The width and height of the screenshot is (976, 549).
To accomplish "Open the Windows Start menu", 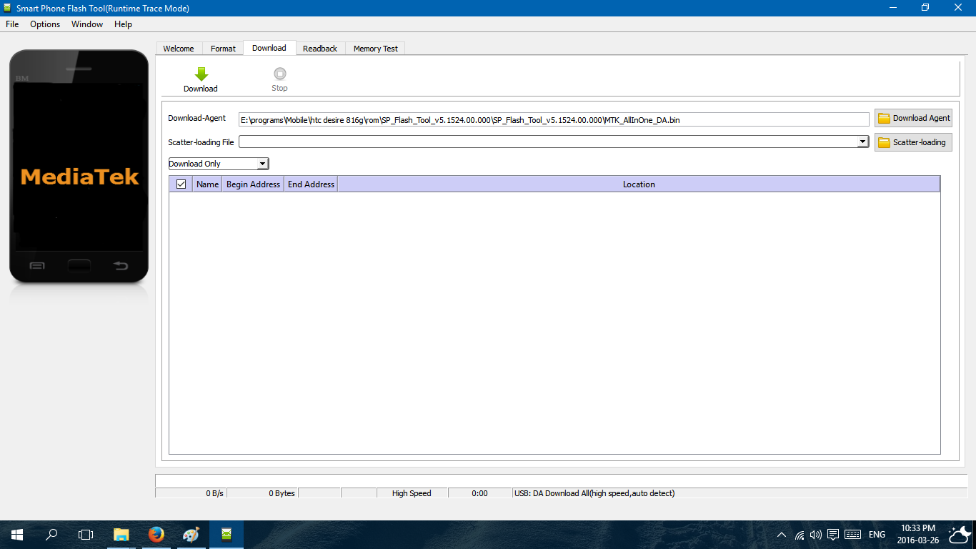I will [x=17, y=535].
